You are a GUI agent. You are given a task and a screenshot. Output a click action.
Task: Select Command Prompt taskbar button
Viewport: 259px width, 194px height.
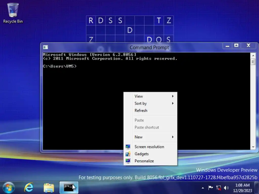[x=69, y=188]
